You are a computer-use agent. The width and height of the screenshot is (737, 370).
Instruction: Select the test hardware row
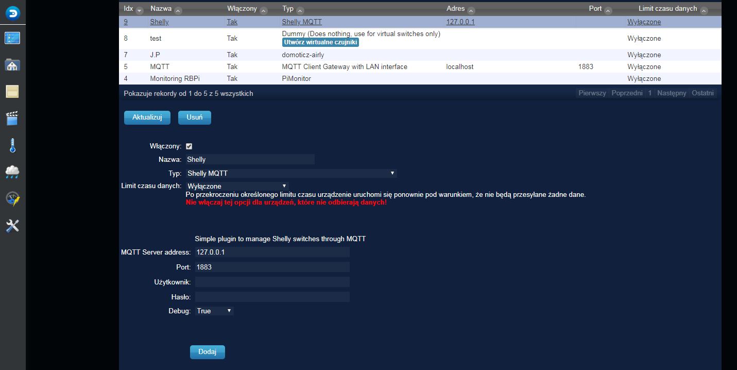click(420, 38)
